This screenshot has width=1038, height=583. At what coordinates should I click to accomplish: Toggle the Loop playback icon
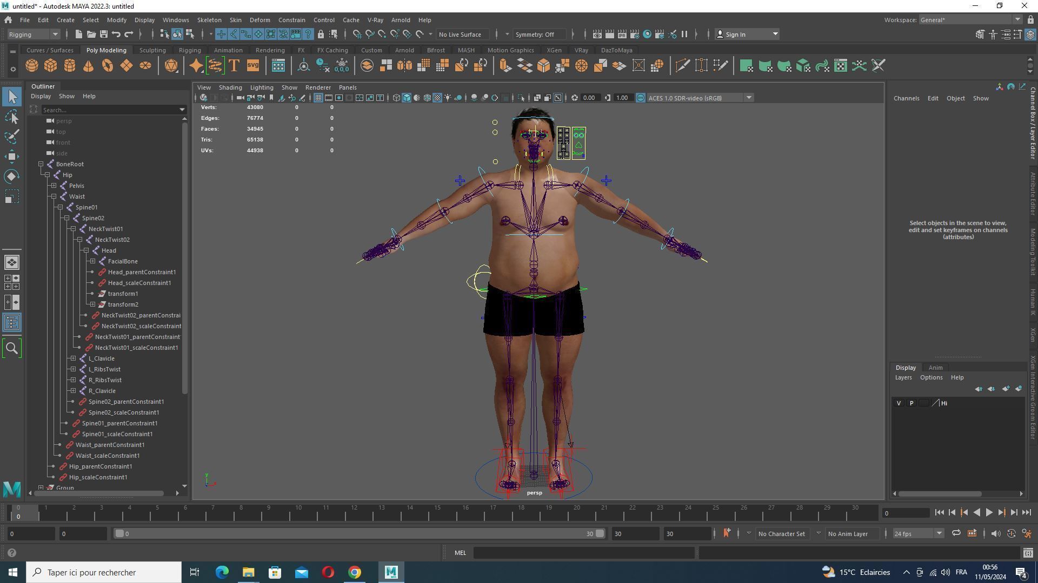point(956,534)
